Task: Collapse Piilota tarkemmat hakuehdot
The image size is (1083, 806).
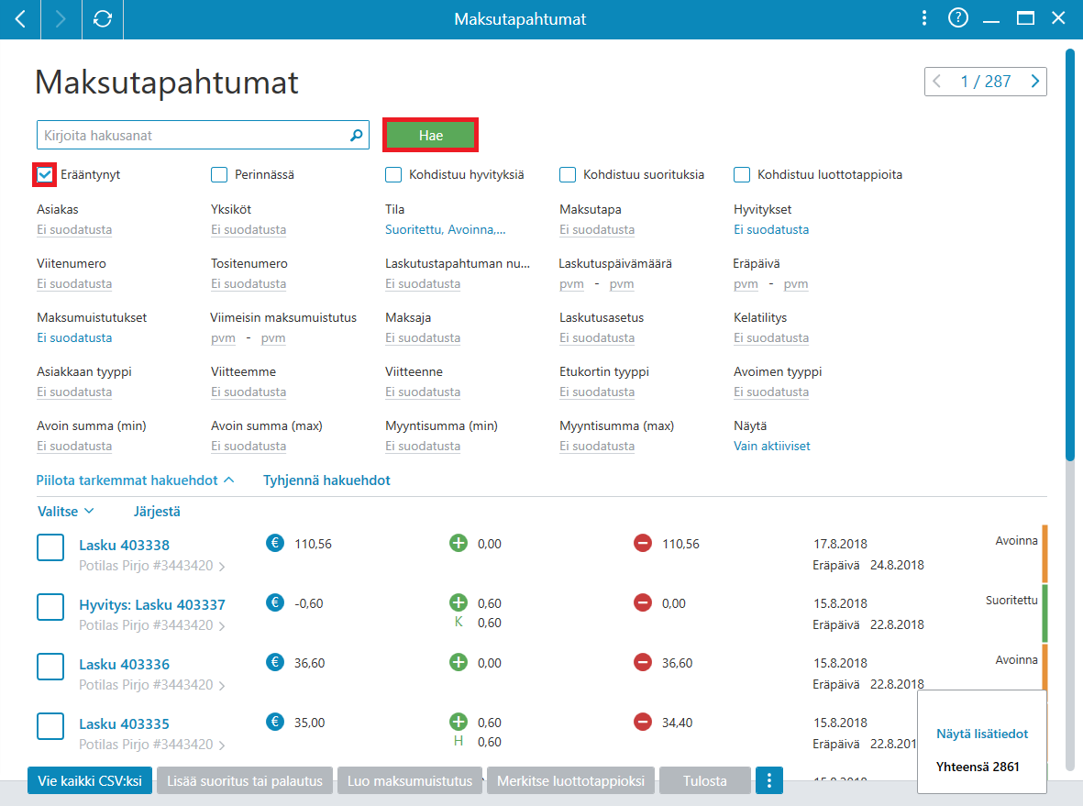Action: click(136, 480)
